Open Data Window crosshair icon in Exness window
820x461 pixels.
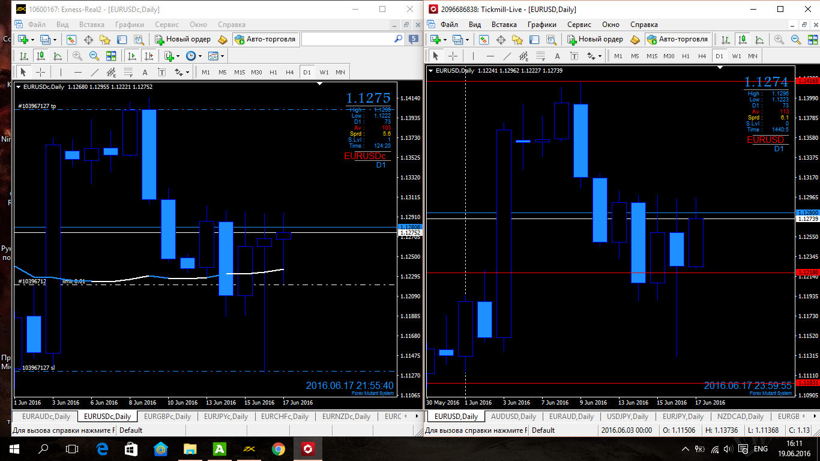(x=88, y=40)
